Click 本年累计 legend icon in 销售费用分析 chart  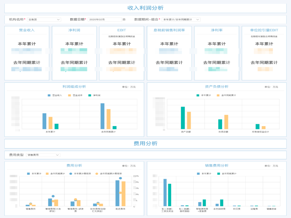[x=198, y=174]
